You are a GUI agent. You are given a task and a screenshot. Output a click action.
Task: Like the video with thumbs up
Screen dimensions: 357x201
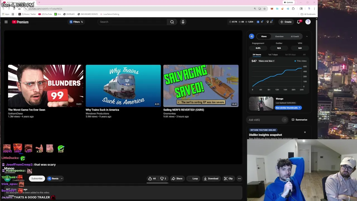coord(152,179)
